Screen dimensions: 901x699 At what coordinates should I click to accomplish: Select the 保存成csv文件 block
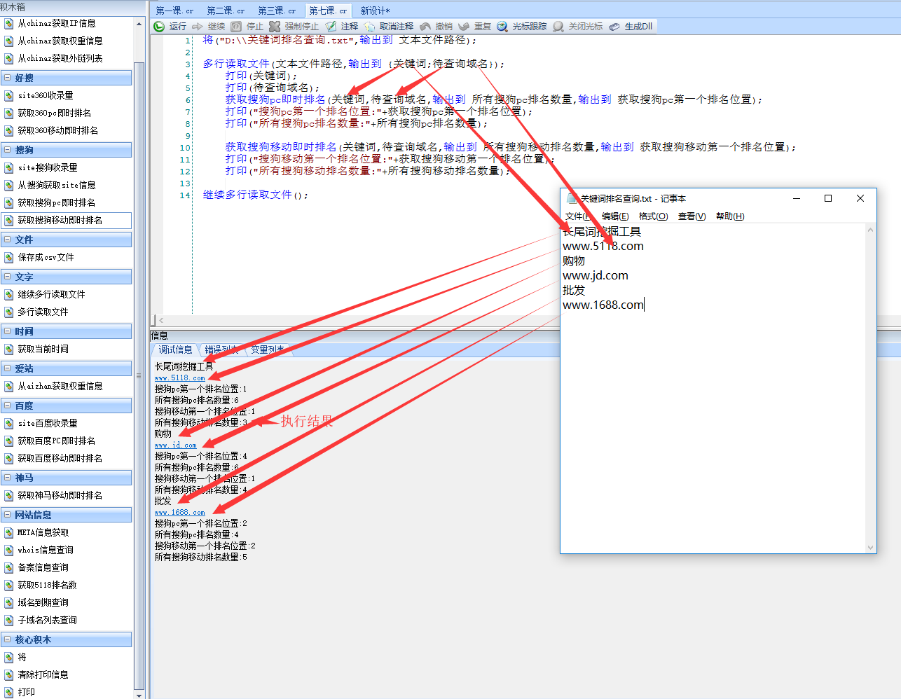point(46,257)
